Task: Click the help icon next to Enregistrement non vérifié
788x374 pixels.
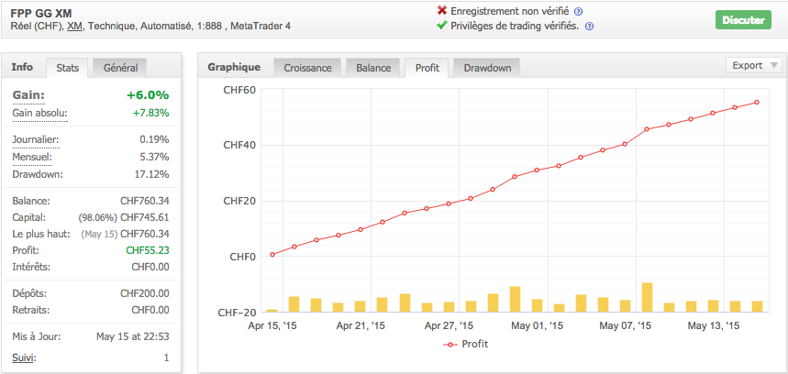Action: coord(578,11)
